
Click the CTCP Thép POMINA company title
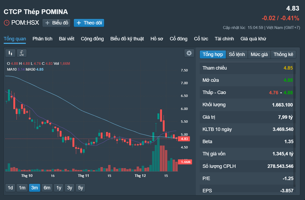pyautogui.click(x=36, y=12)
